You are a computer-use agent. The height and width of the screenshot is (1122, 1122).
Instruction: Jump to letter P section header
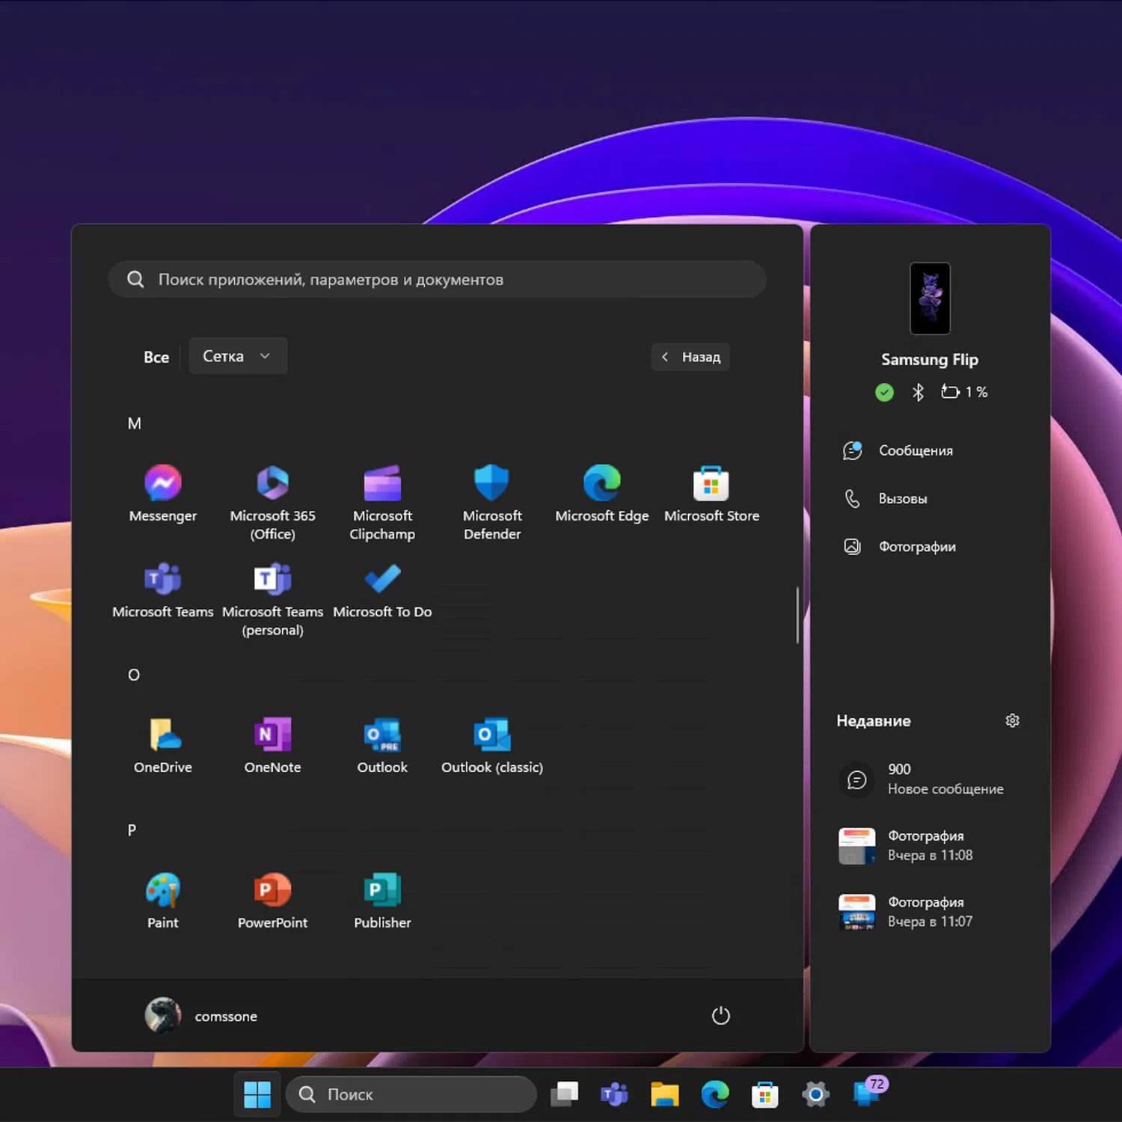[x=132, y=830]
